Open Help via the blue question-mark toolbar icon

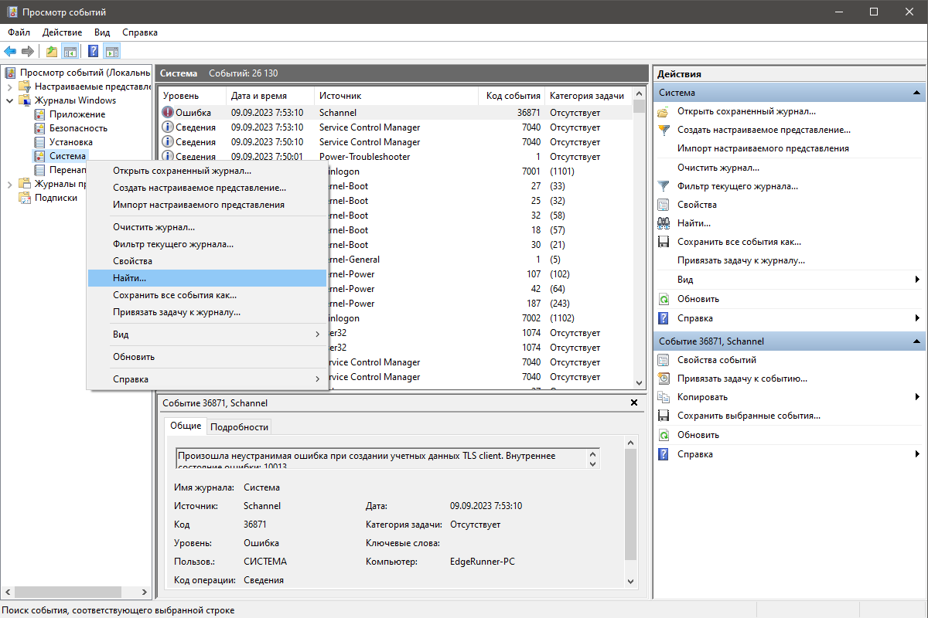[x=93, y=52]
